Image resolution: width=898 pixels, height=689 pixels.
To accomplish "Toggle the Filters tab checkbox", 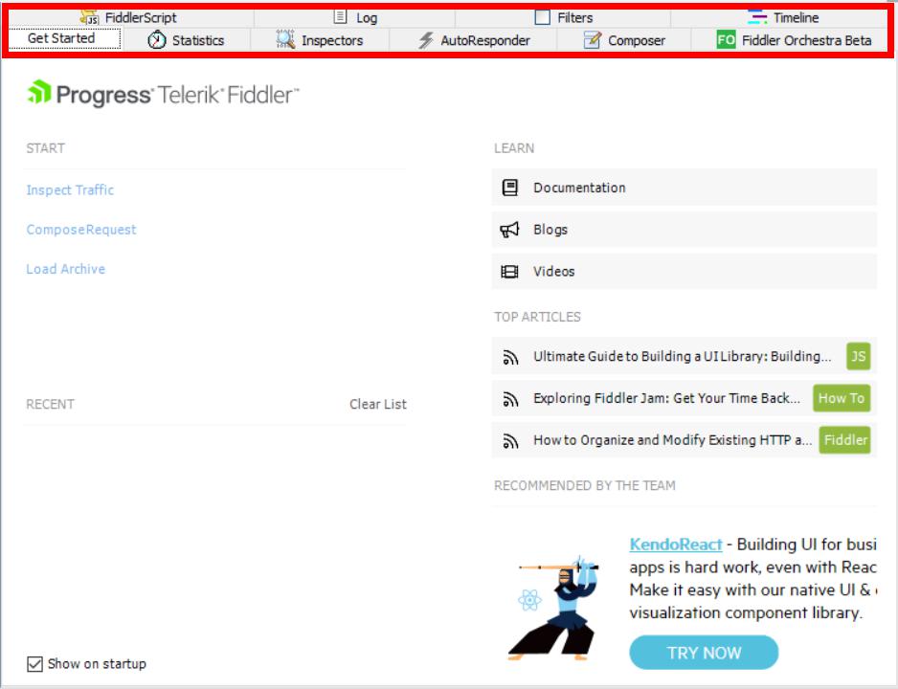I will click(543, 17).
